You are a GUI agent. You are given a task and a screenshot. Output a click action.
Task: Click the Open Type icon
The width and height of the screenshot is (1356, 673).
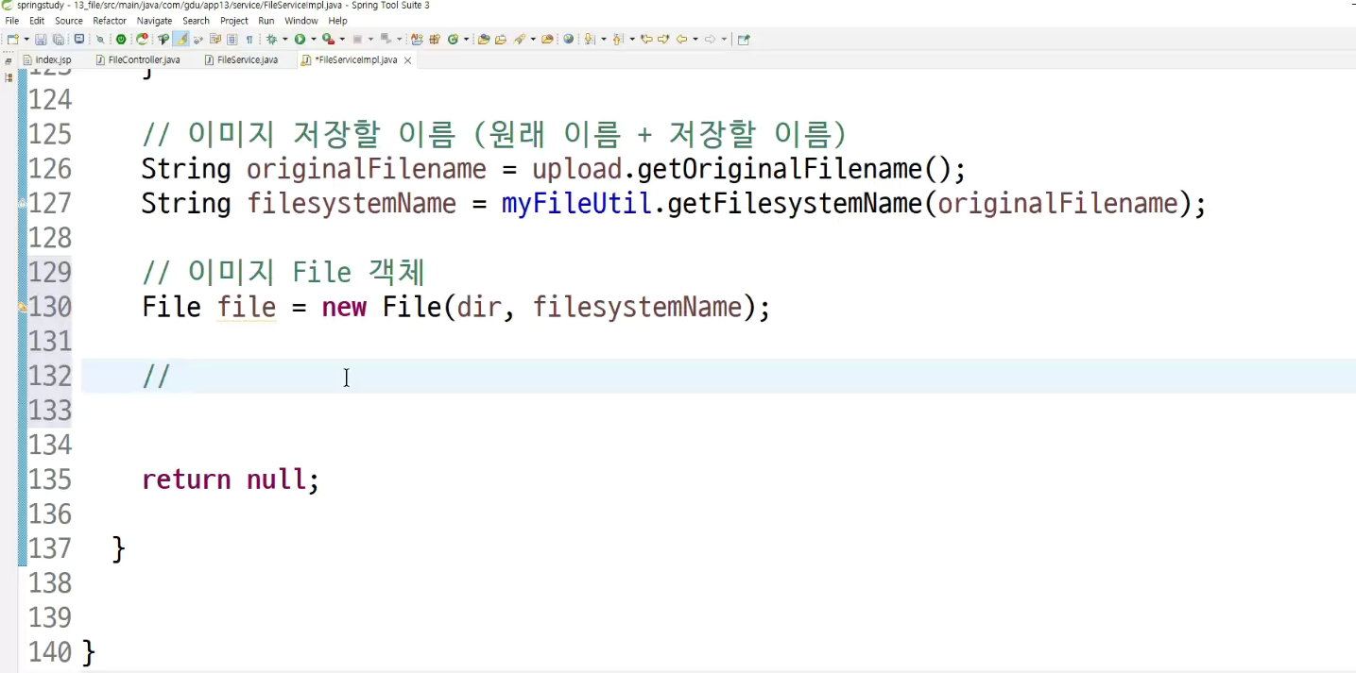pyautogui.click(x=484, y=39)
